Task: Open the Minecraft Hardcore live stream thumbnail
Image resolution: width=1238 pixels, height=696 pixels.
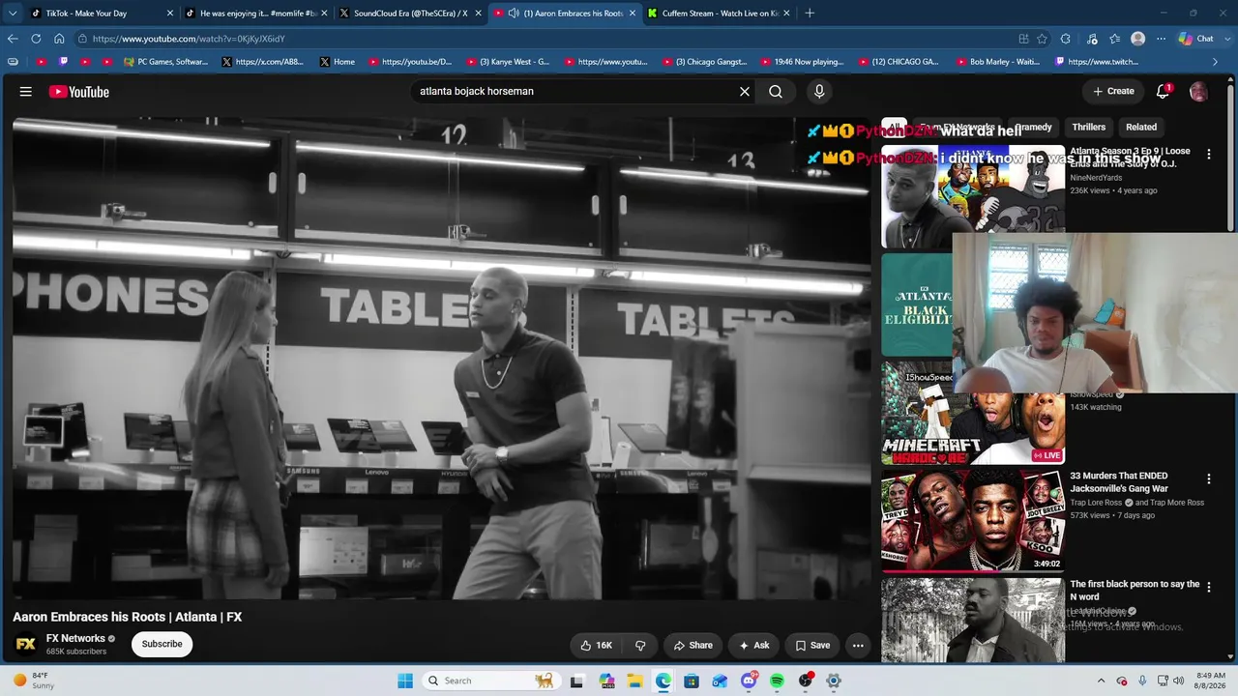Action: (x=973, y=413)
